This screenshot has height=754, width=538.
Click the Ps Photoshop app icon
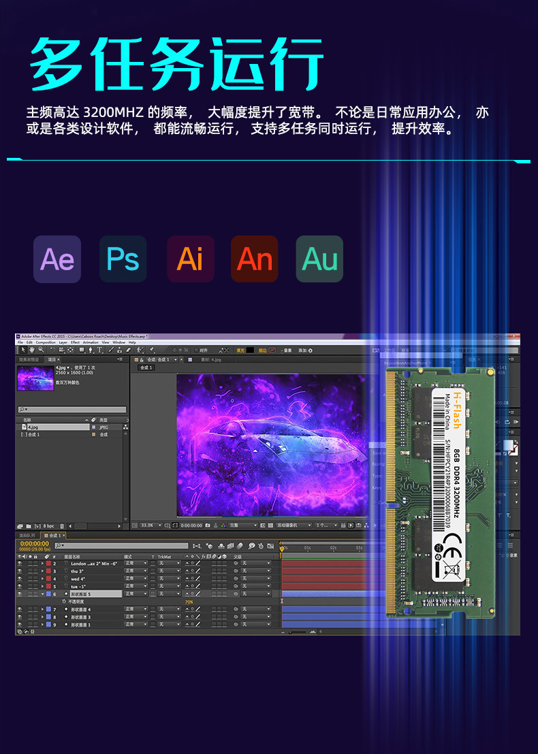[123, 259]
